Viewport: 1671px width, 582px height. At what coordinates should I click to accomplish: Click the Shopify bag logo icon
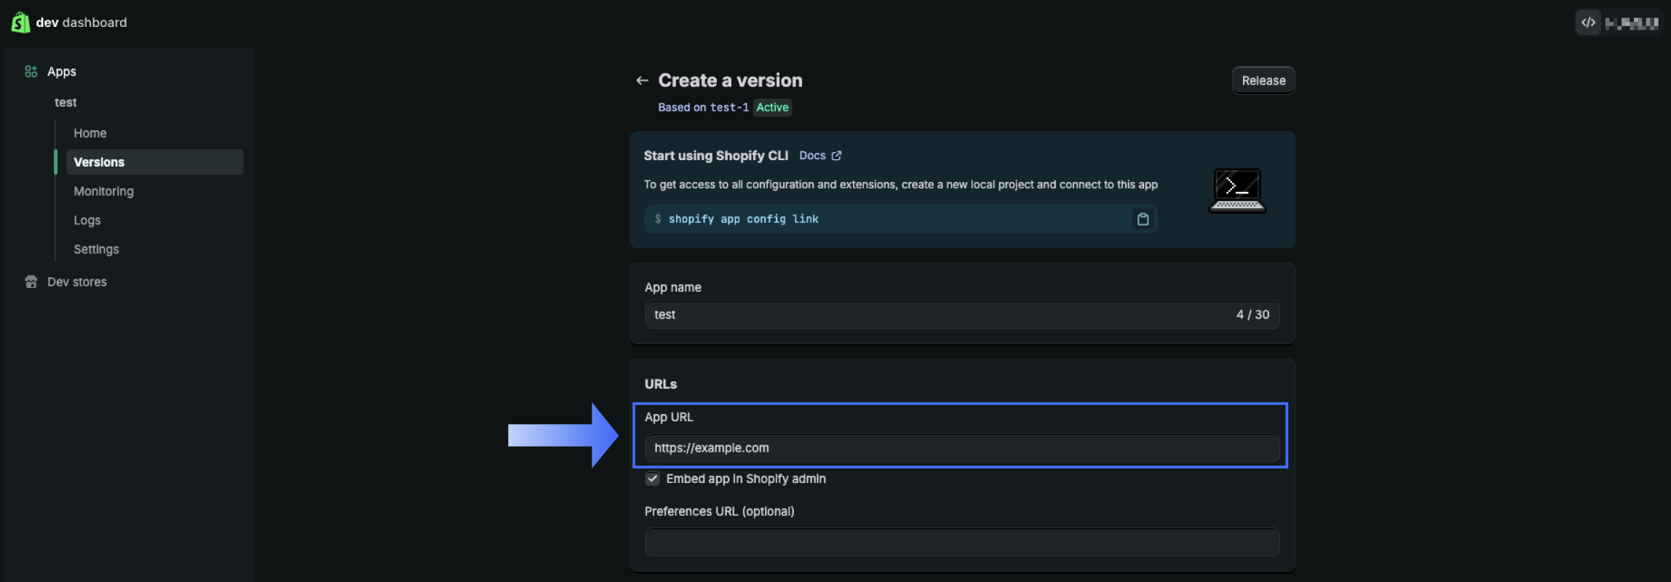(x=20, y=23)
